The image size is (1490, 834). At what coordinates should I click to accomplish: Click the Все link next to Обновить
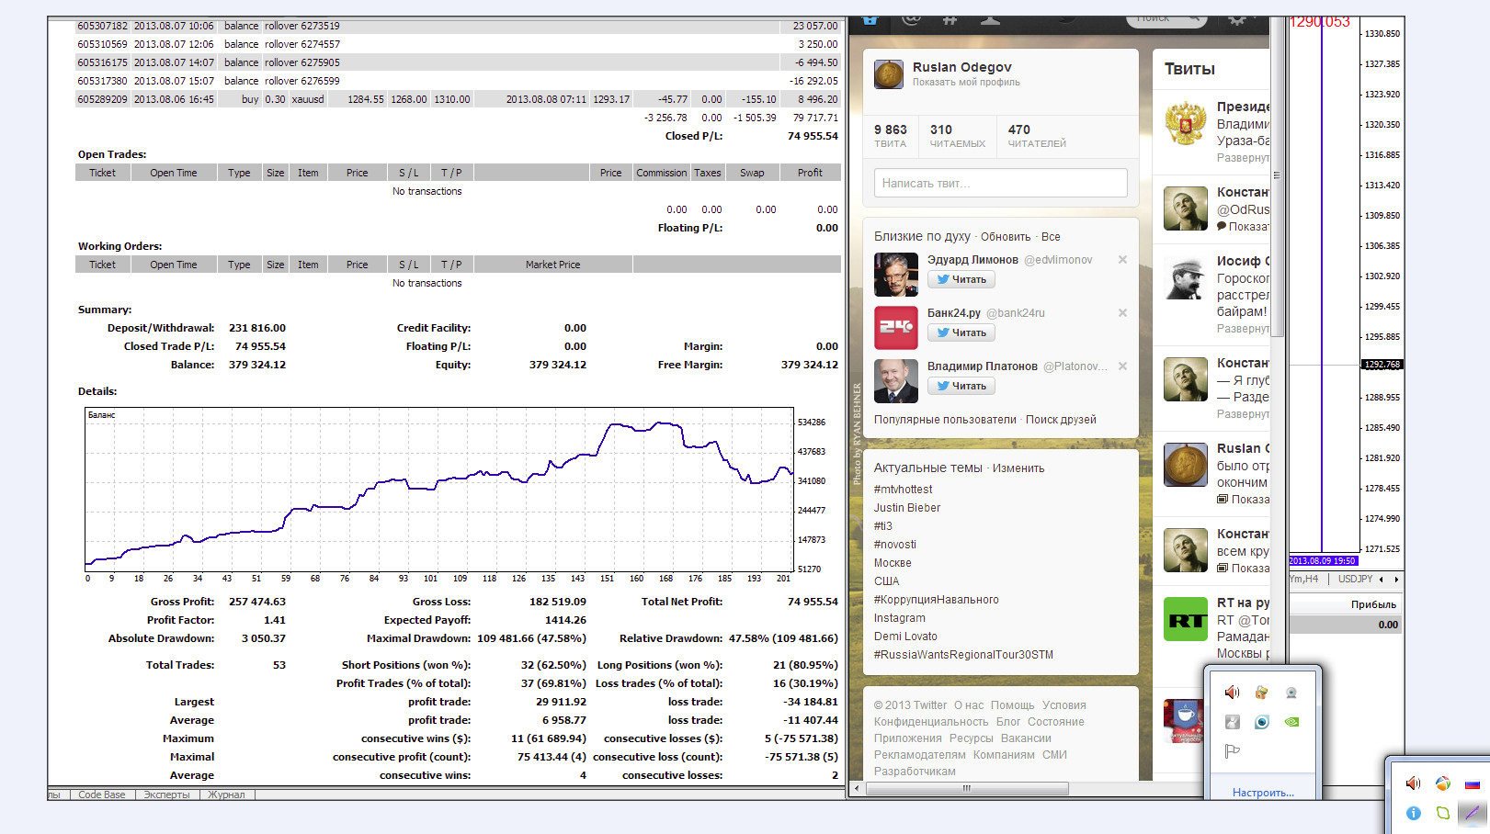pos(1051,237)
